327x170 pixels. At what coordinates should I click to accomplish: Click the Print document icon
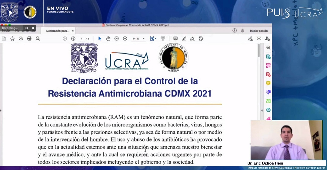(x=29, y=38)
